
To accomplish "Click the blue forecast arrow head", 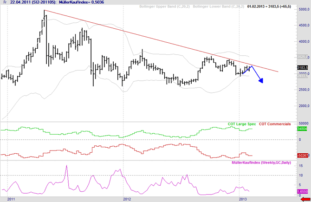I will pyautogui.click(x=262, y=81).
